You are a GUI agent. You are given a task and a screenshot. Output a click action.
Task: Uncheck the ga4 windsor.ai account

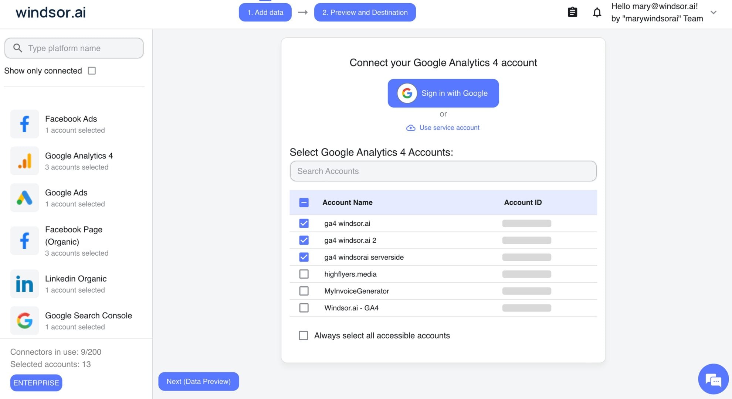[x=304, y=223]
